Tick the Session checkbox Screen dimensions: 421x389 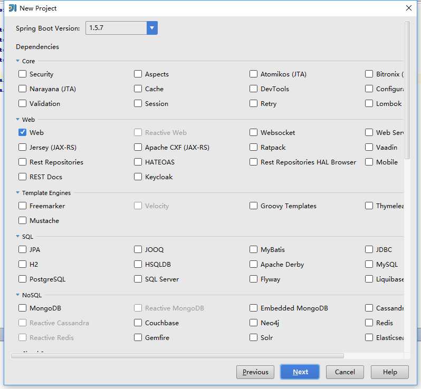click(138, 103)
